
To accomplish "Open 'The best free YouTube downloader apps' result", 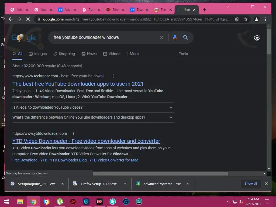I will pyautogui.click(x=78, y=84).
